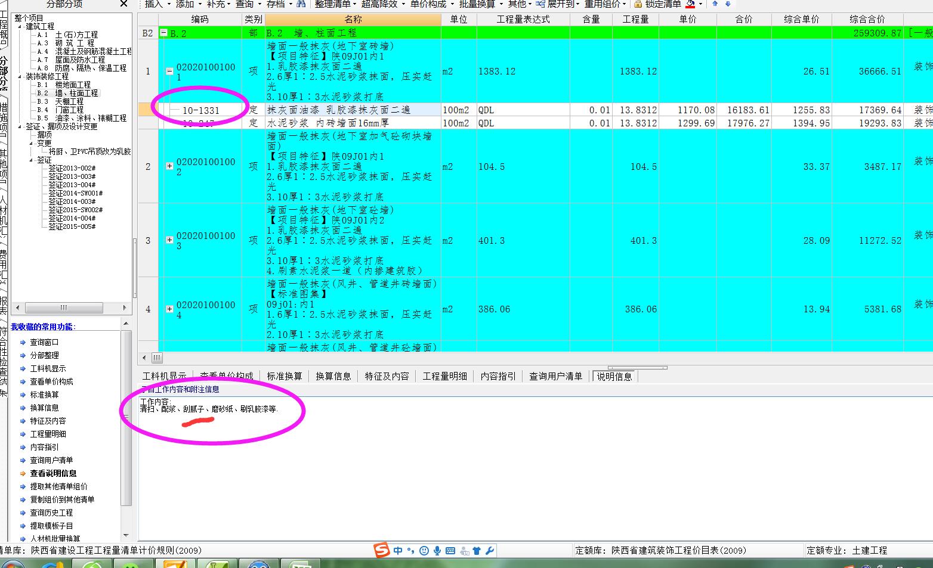Click arrow icon next to 工料机显示
933x568 pixels.
point(23,368)
